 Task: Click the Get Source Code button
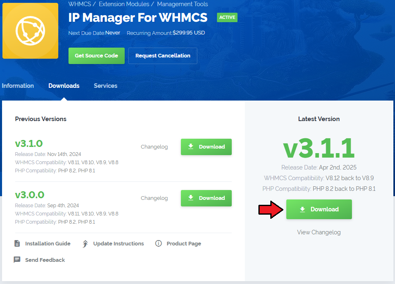(96, 56)
